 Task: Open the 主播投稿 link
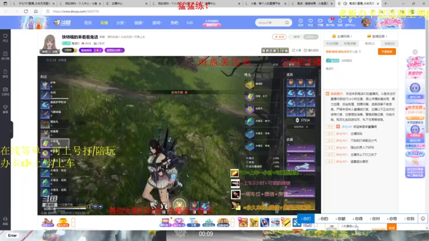click(342, 36)
